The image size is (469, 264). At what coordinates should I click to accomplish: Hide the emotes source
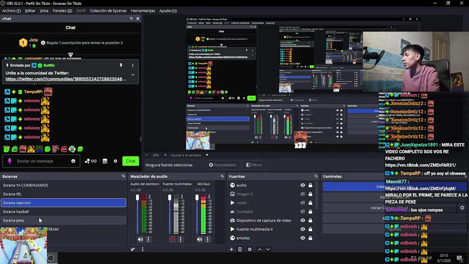tap(303, 238)
